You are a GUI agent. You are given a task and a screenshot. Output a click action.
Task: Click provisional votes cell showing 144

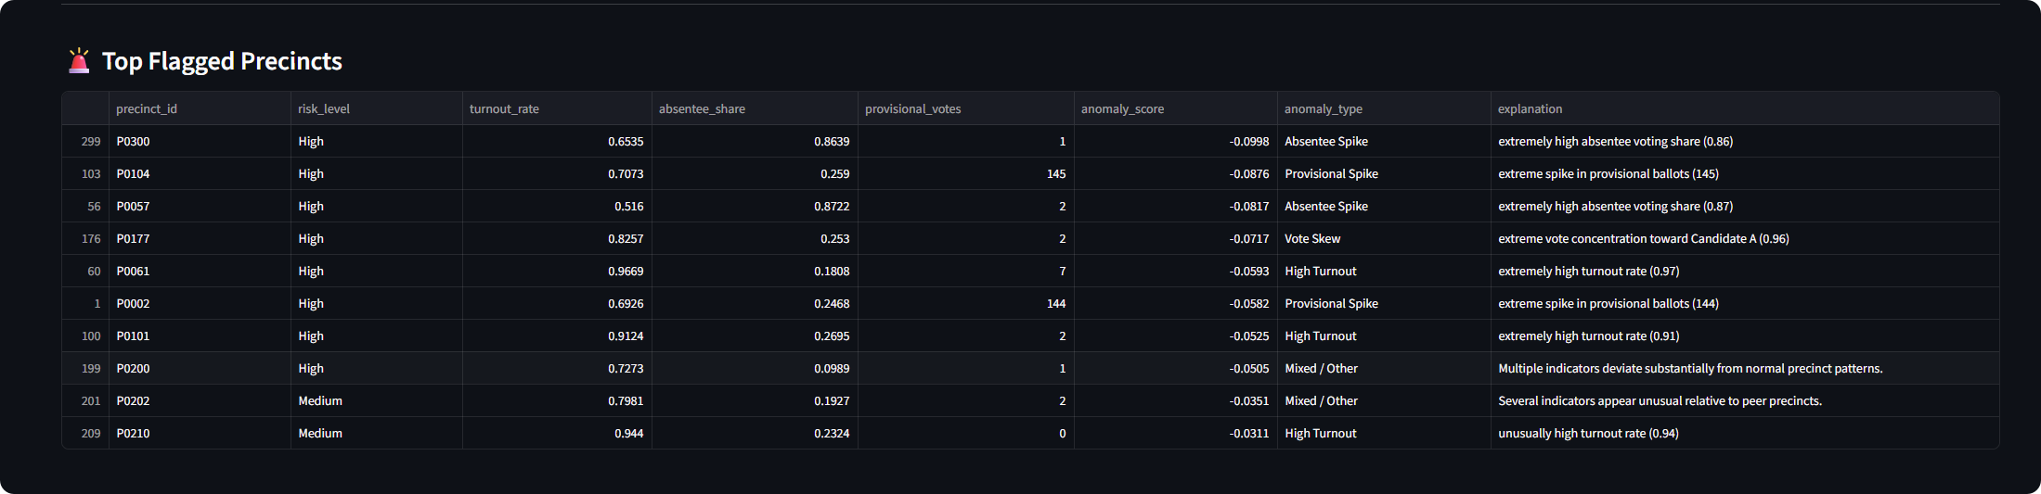1055,304
